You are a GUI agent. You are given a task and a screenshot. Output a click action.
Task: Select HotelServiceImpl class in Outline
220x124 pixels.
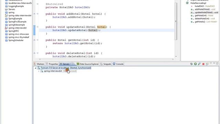click(198, 3)
